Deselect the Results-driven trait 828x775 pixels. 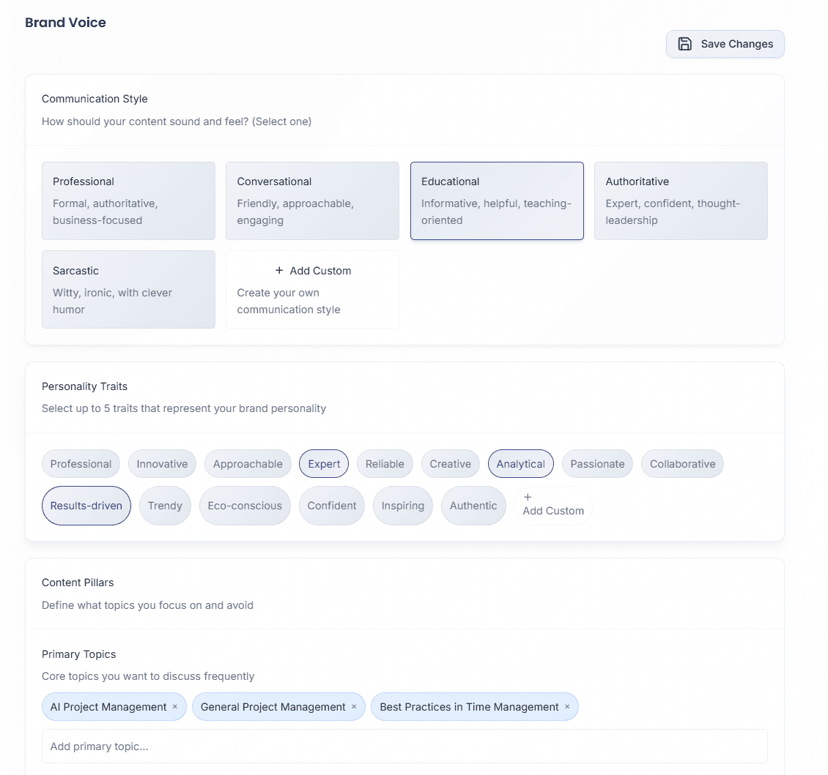86,505
